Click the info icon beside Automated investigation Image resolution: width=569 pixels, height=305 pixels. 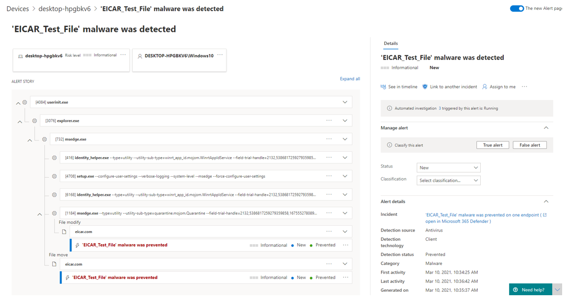[x=389, y=108]
